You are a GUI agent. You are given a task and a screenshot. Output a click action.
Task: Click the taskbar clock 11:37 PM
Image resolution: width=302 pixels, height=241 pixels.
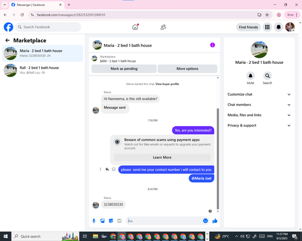(282, 236)
